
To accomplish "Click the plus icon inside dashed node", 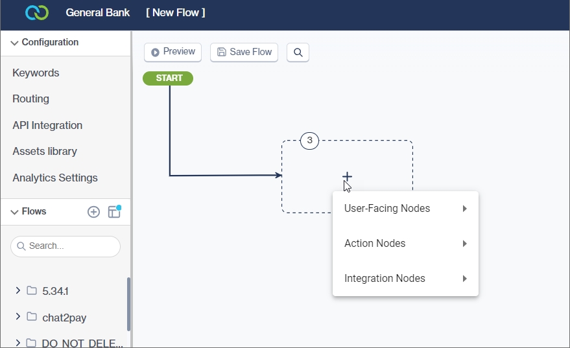I will click(x=348, y=176).
